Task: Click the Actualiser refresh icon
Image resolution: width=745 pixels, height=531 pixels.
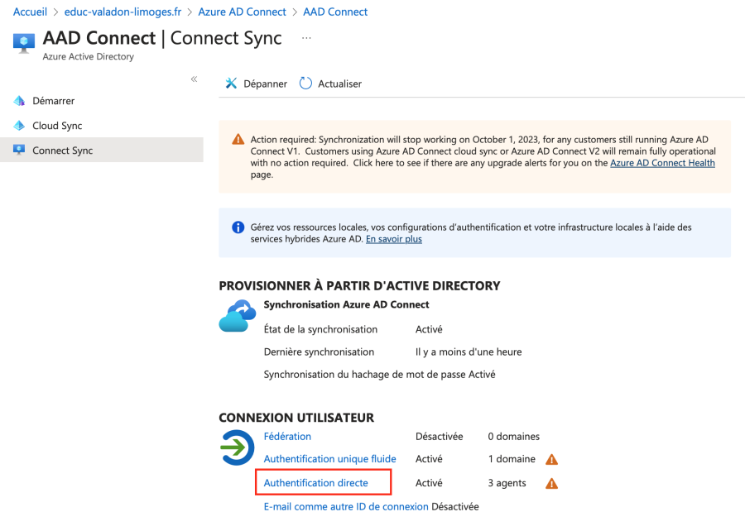Action: click(305, 84)
